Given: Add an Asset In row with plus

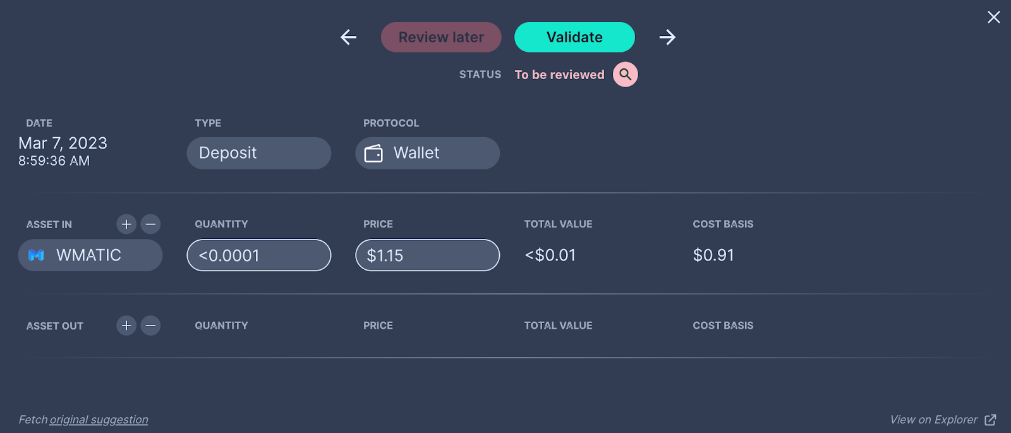Looking at the screenshot, I should [x=126, y=224].
